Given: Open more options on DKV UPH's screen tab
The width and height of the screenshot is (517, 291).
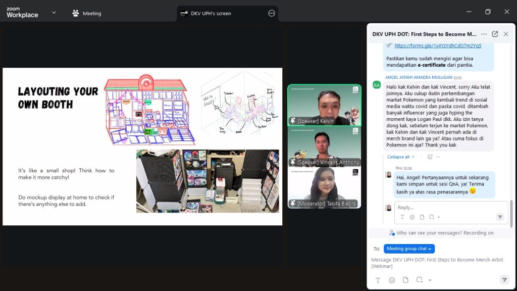Looking at the screenshot, I should (272, 14).
